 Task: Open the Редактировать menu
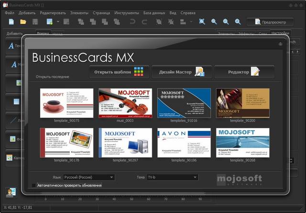pos(53,13)
